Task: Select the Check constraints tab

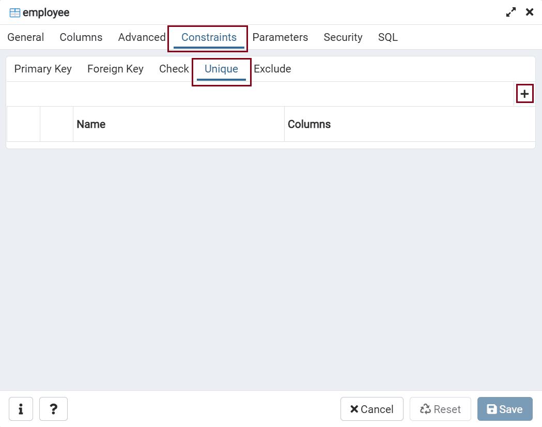Action: tap(174, 69)
